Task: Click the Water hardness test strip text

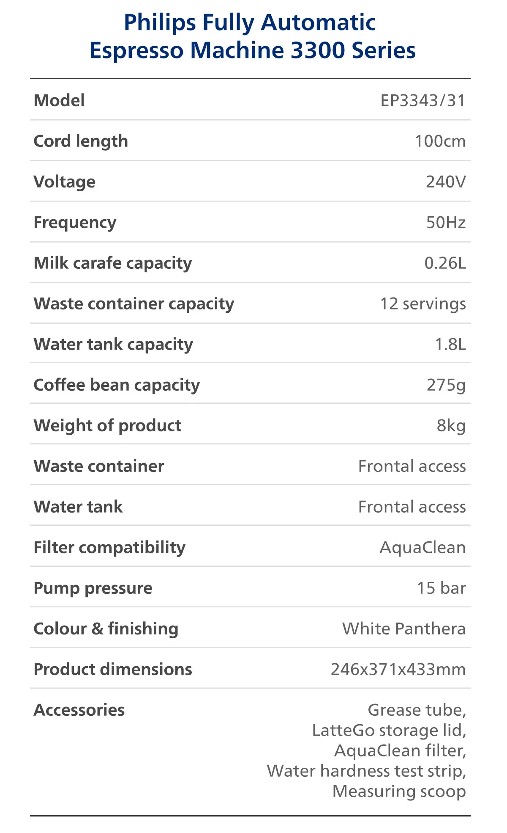Action: click(366, 771)
